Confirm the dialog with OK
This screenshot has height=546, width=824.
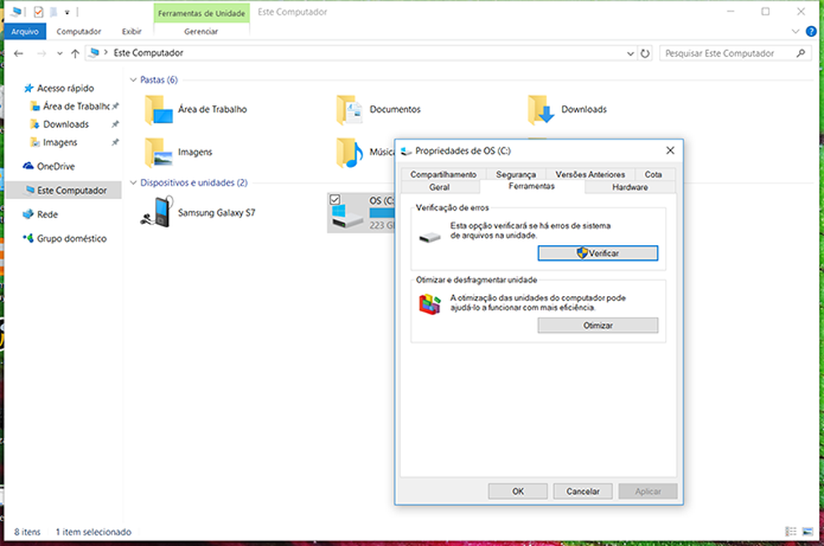click(518, 492)
